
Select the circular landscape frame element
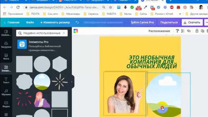[x=42, y=82]
